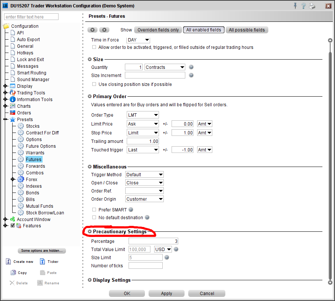Click info icon next to Quantity units
Image resolution: width=335 pixels, height=301 pixels.
click(x=191, y=67)
